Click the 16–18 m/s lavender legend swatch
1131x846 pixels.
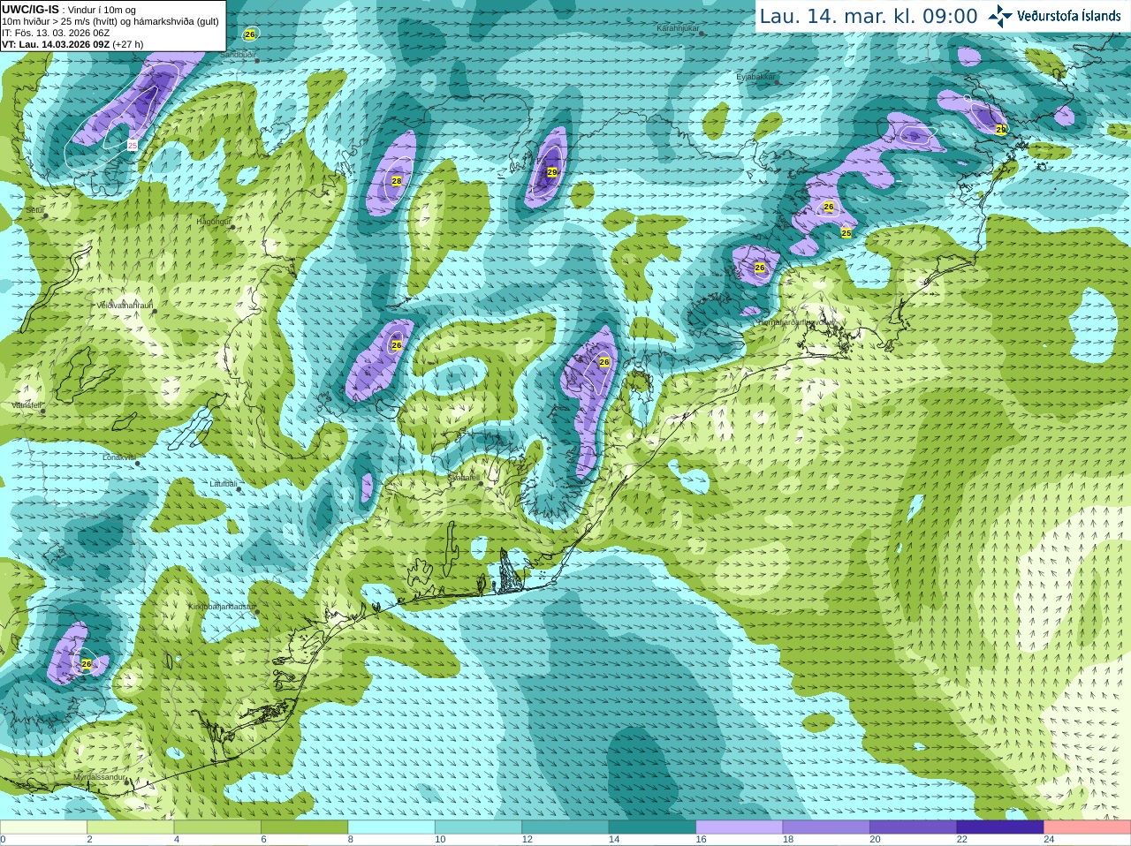pos(740,827)
